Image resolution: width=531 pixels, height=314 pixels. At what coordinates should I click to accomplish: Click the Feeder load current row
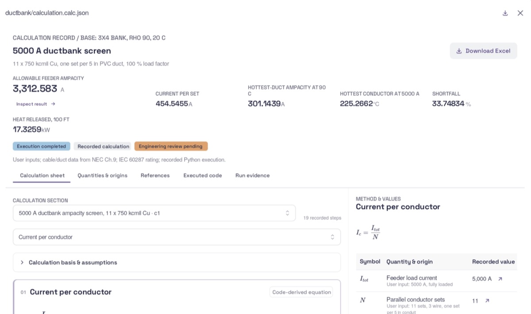coord(436,281)
